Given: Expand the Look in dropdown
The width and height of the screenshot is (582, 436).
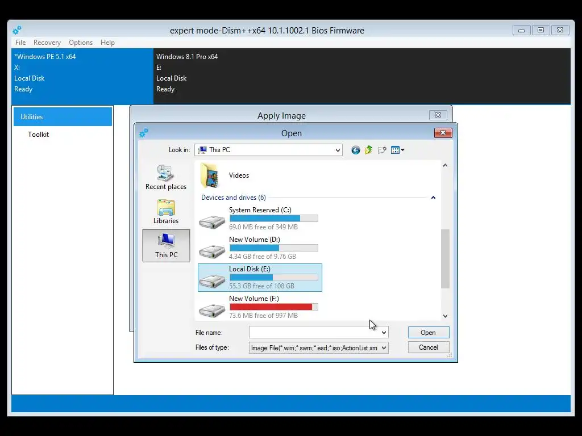Looking at the screenshot, I should [338, 150].
